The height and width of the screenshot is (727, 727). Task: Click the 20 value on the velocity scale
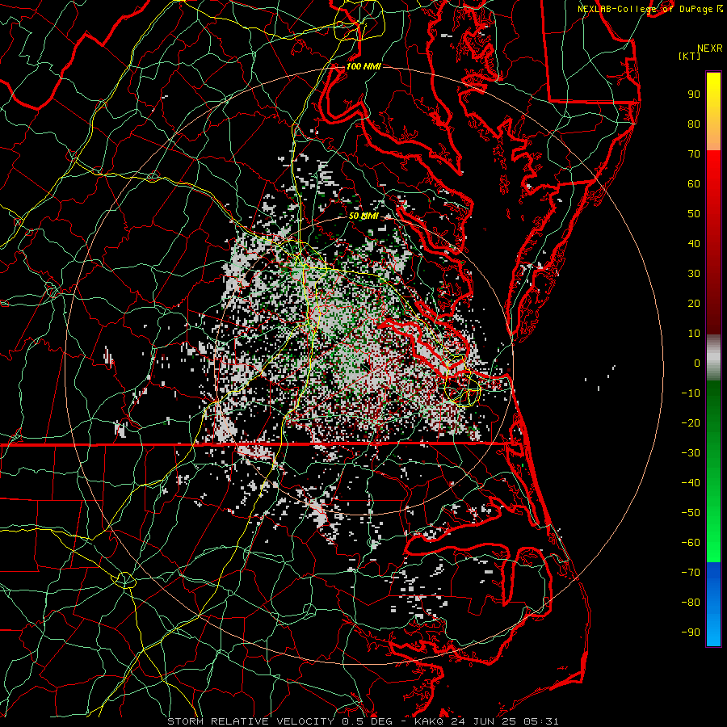[694, 303]
